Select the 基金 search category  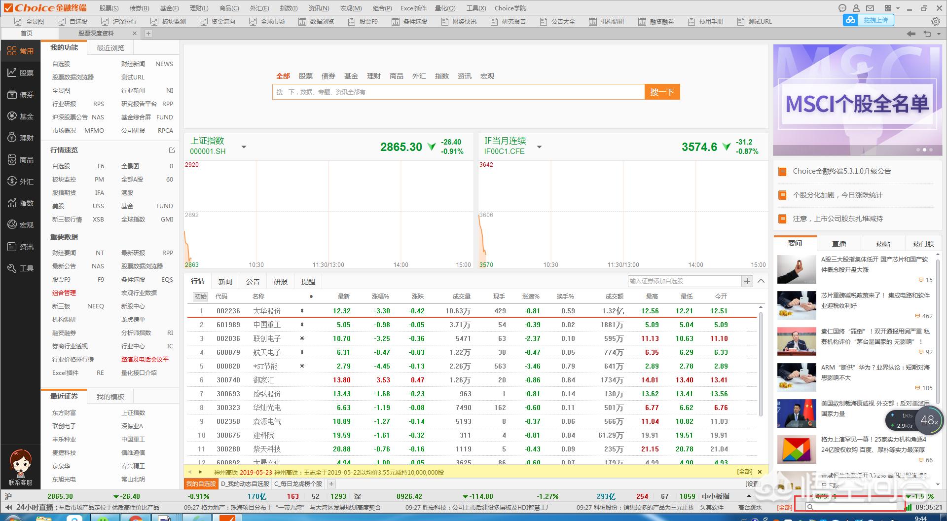pos(351,76)
